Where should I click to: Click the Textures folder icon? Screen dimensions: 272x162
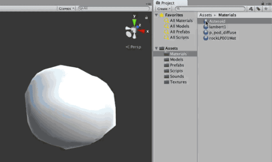click(166, 82)
